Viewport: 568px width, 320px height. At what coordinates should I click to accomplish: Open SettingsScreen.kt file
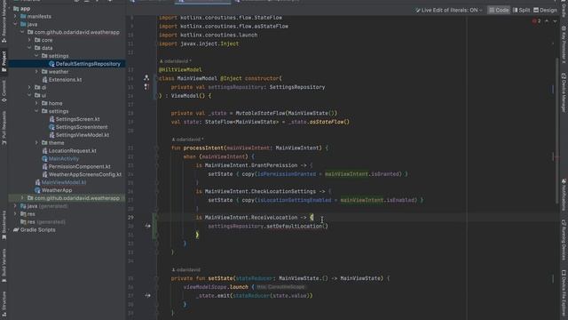point(77,119)
